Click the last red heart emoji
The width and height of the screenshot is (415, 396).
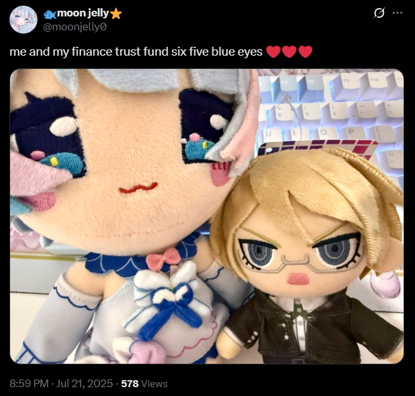coord(305,52)
